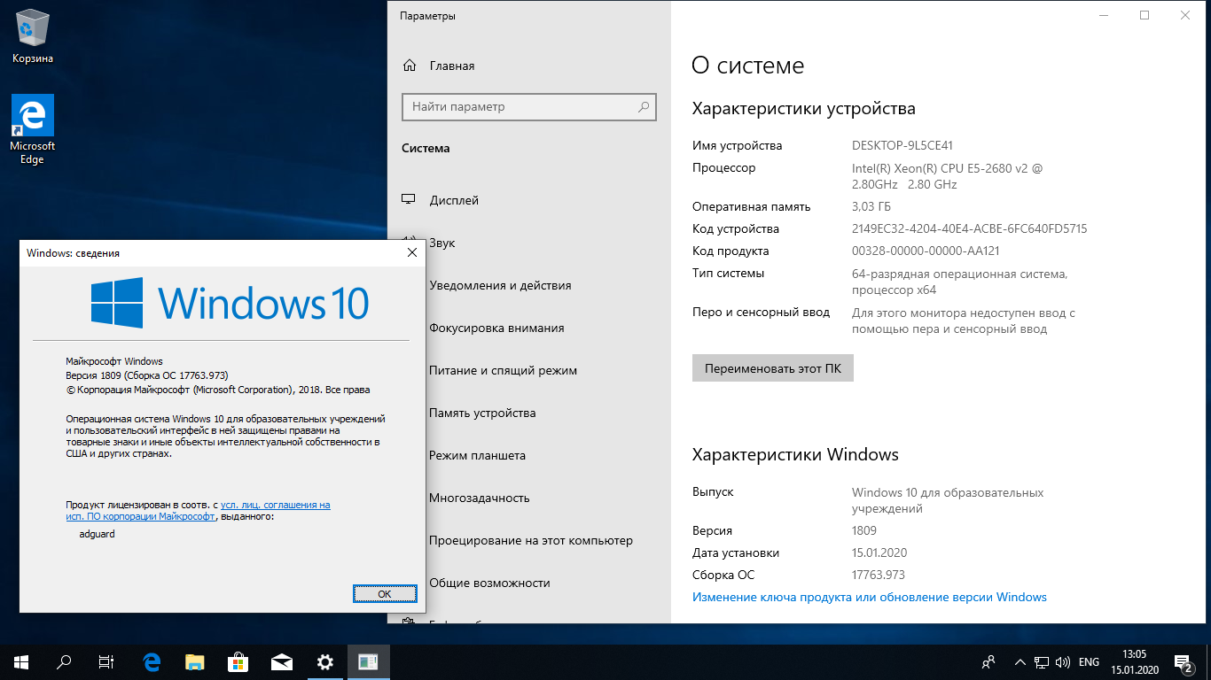Image resolution: width=1211 pixels, height=680 pixels.
Task: Open link Изменение ключа продукта
Action: click(870, 597)
